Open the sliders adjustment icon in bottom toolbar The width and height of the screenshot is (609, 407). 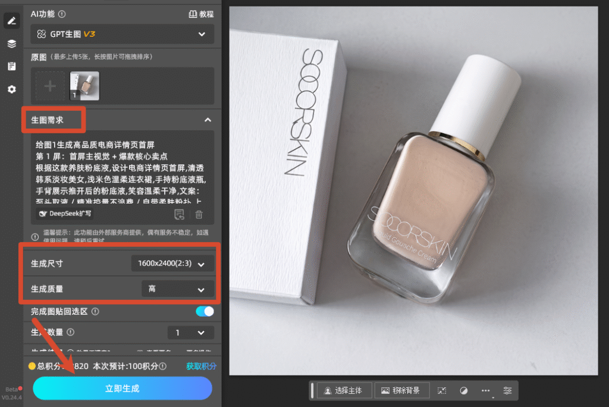pos(508,391)
